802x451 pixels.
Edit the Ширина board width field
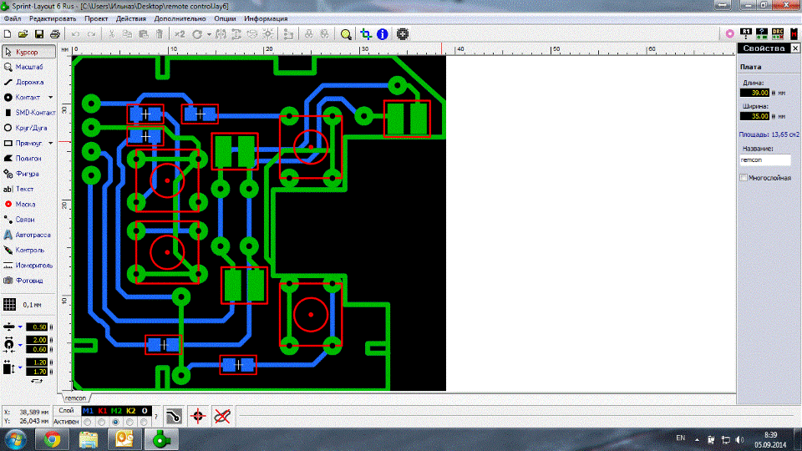click(754, 116)
